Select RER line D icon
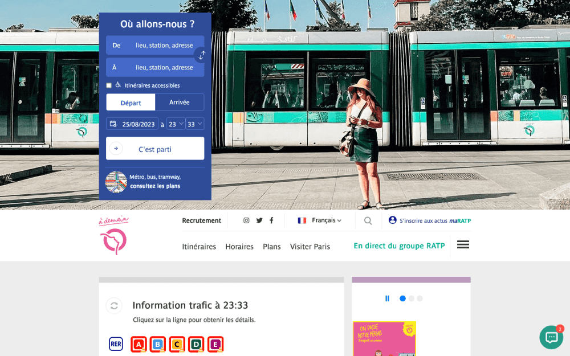Screen dimensions: 570x356 click(196, 344)
